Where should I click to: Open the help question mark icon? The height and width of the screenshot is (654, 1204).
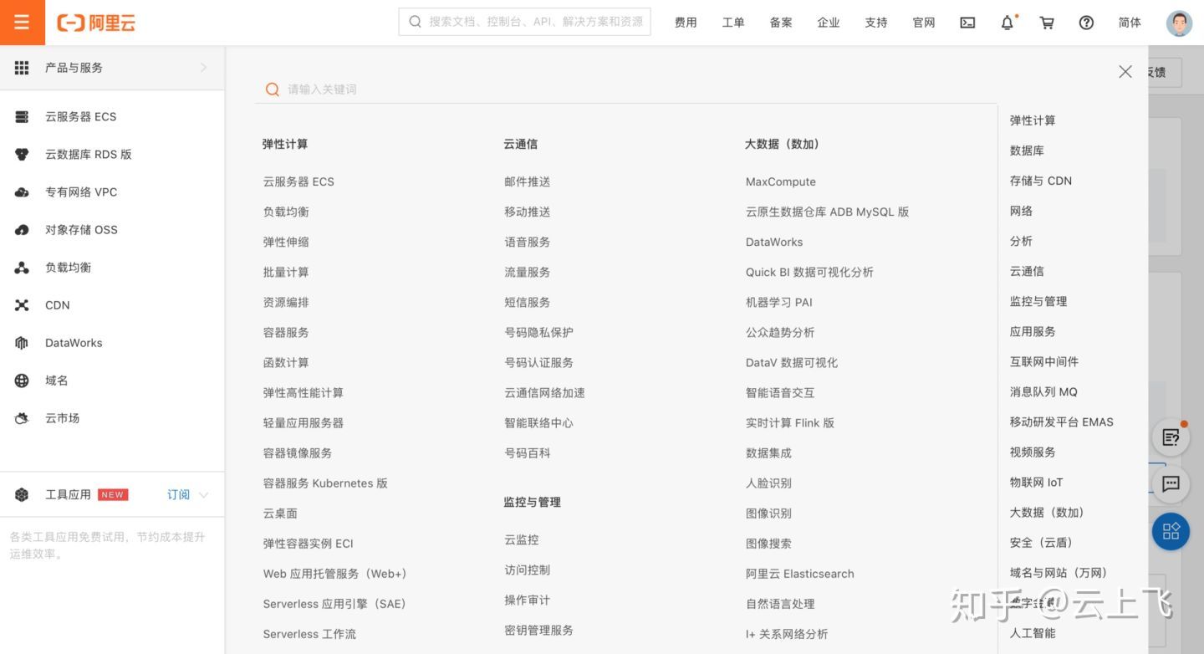pos(1086,23)
